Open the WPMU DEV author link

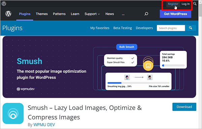pyautogui.click(x=44, y=125)
